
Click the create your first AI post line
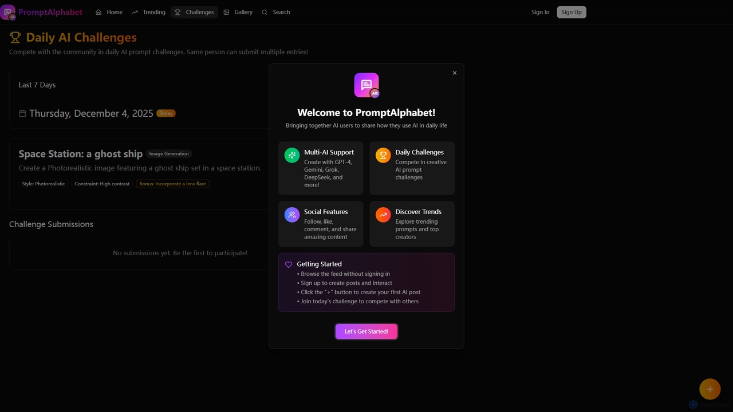[359, 292]
